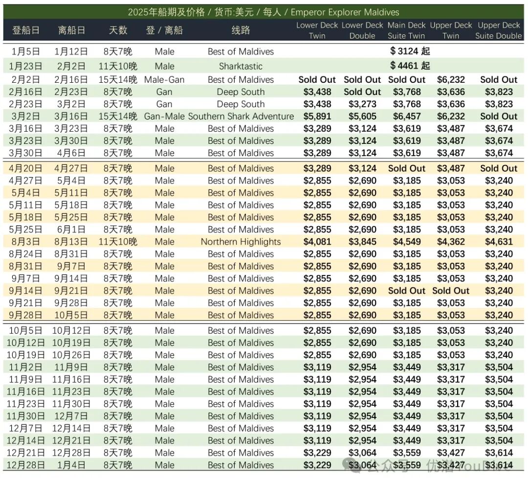
Task: Click boarding date '11月23日'
Action: (x=26, y=404)
